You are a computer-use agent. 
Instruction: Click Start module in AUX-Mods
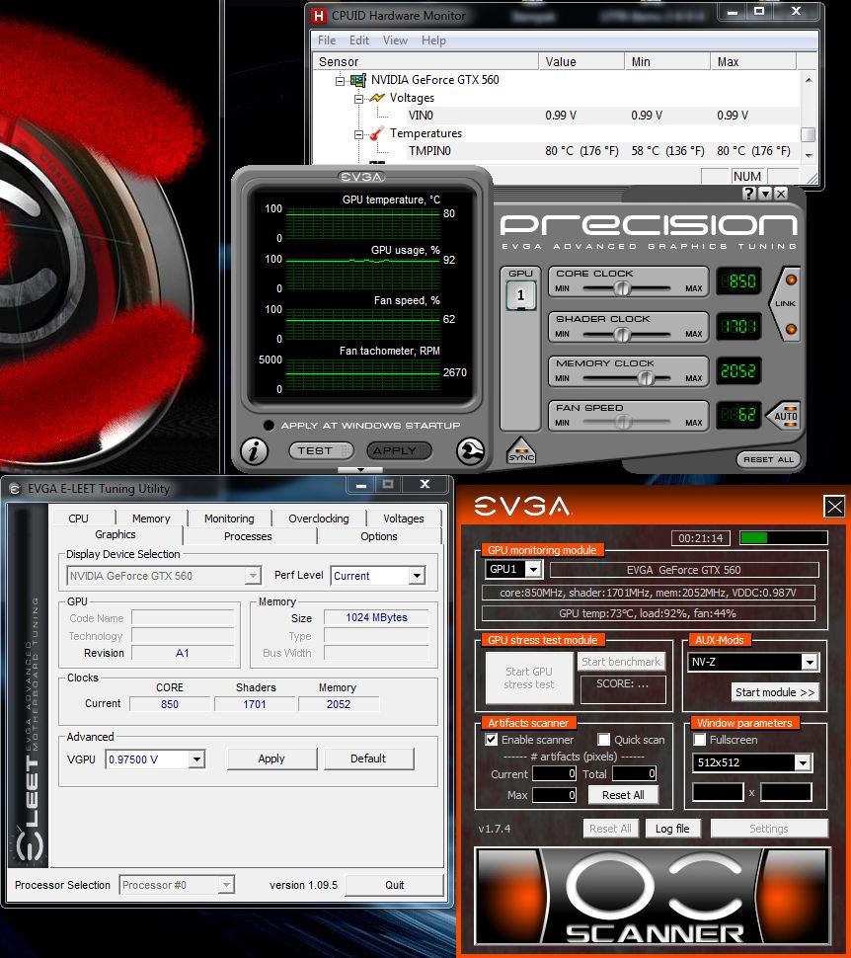point(775,692)
